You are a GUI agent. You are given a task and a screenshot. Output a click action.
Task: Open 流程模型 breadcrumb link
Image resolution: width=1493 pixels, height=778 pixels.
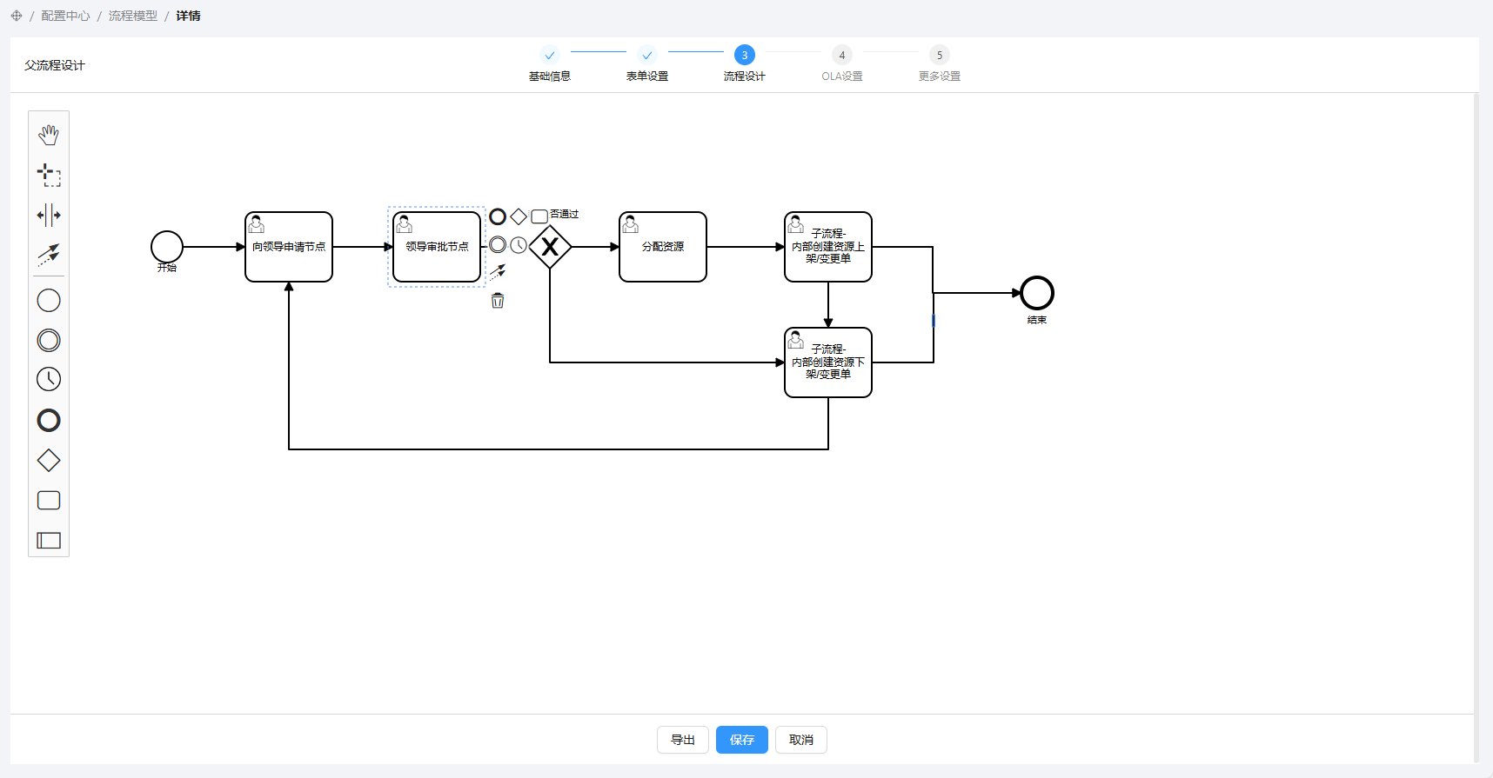[x=133, y=16]
